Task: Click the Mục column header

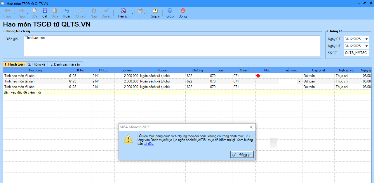Action: click(x=267, y=70)
